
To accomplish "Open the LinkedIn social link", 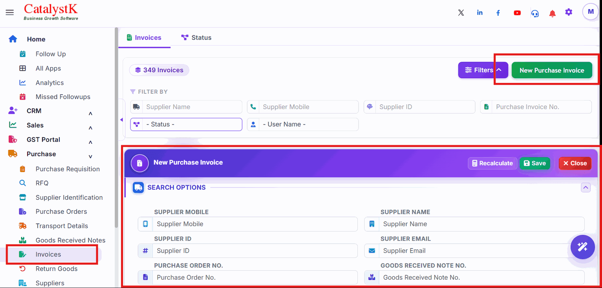I will point(480,13).
